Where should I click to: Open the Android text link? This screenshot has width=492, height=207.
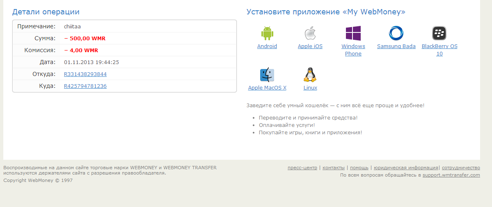click(x=267, y=46)
